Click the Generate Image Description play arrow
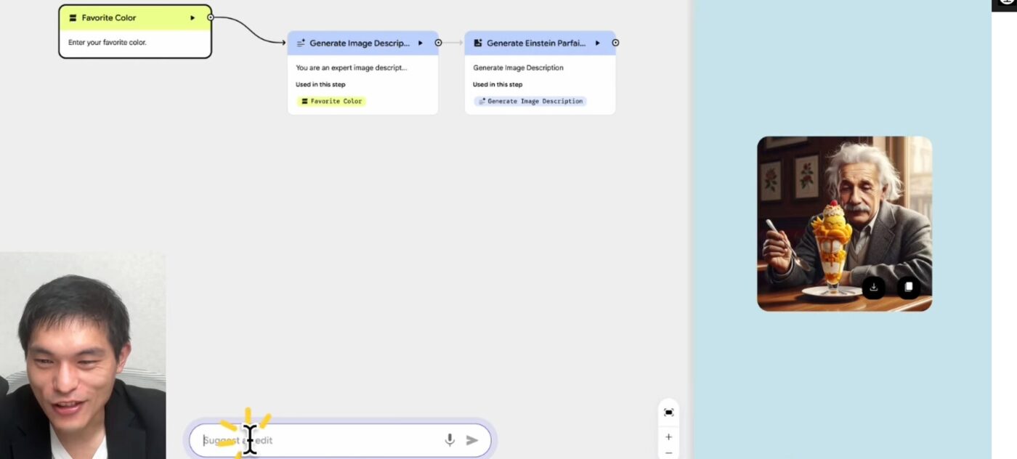 [x=420, y=44]
